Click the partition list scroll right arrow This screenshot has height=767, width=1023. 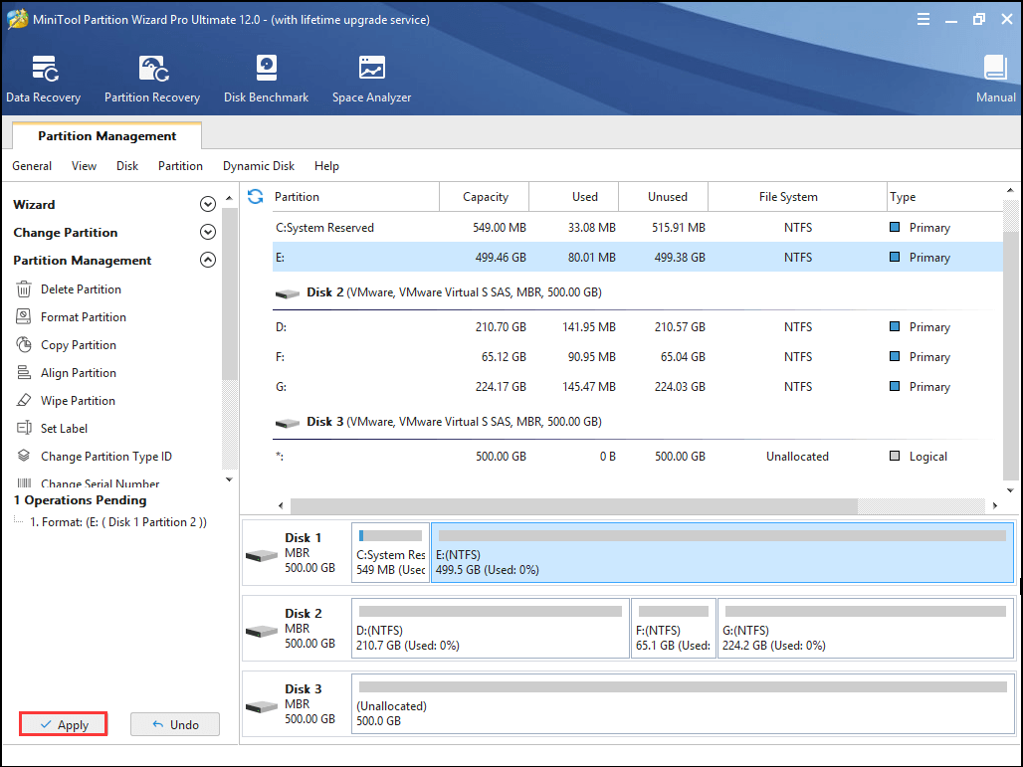tap(995, 505)
